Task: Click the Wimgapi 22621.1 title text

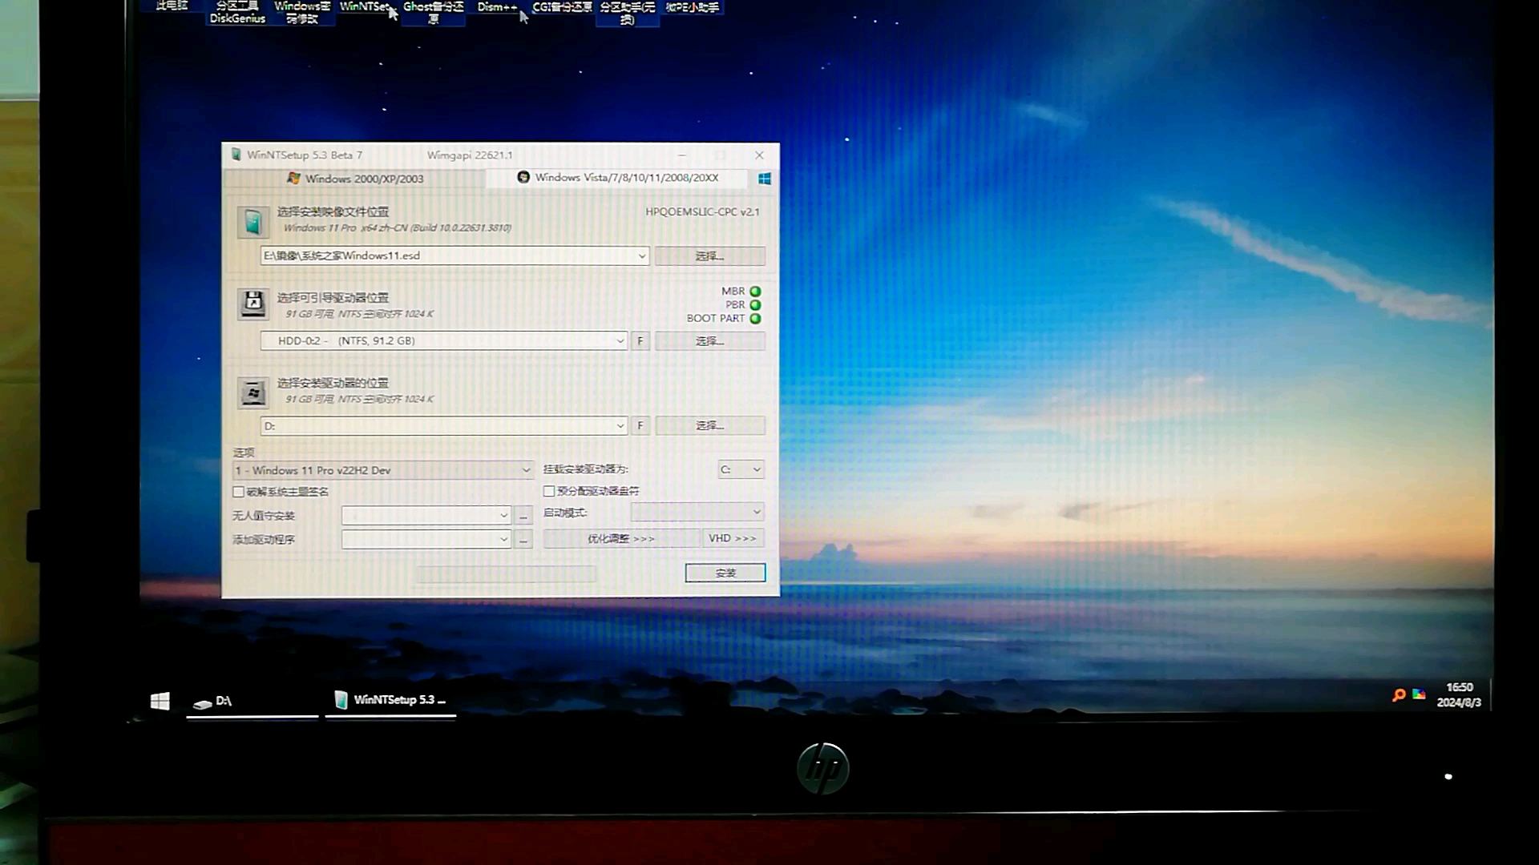Action: (x=470, y=155)
